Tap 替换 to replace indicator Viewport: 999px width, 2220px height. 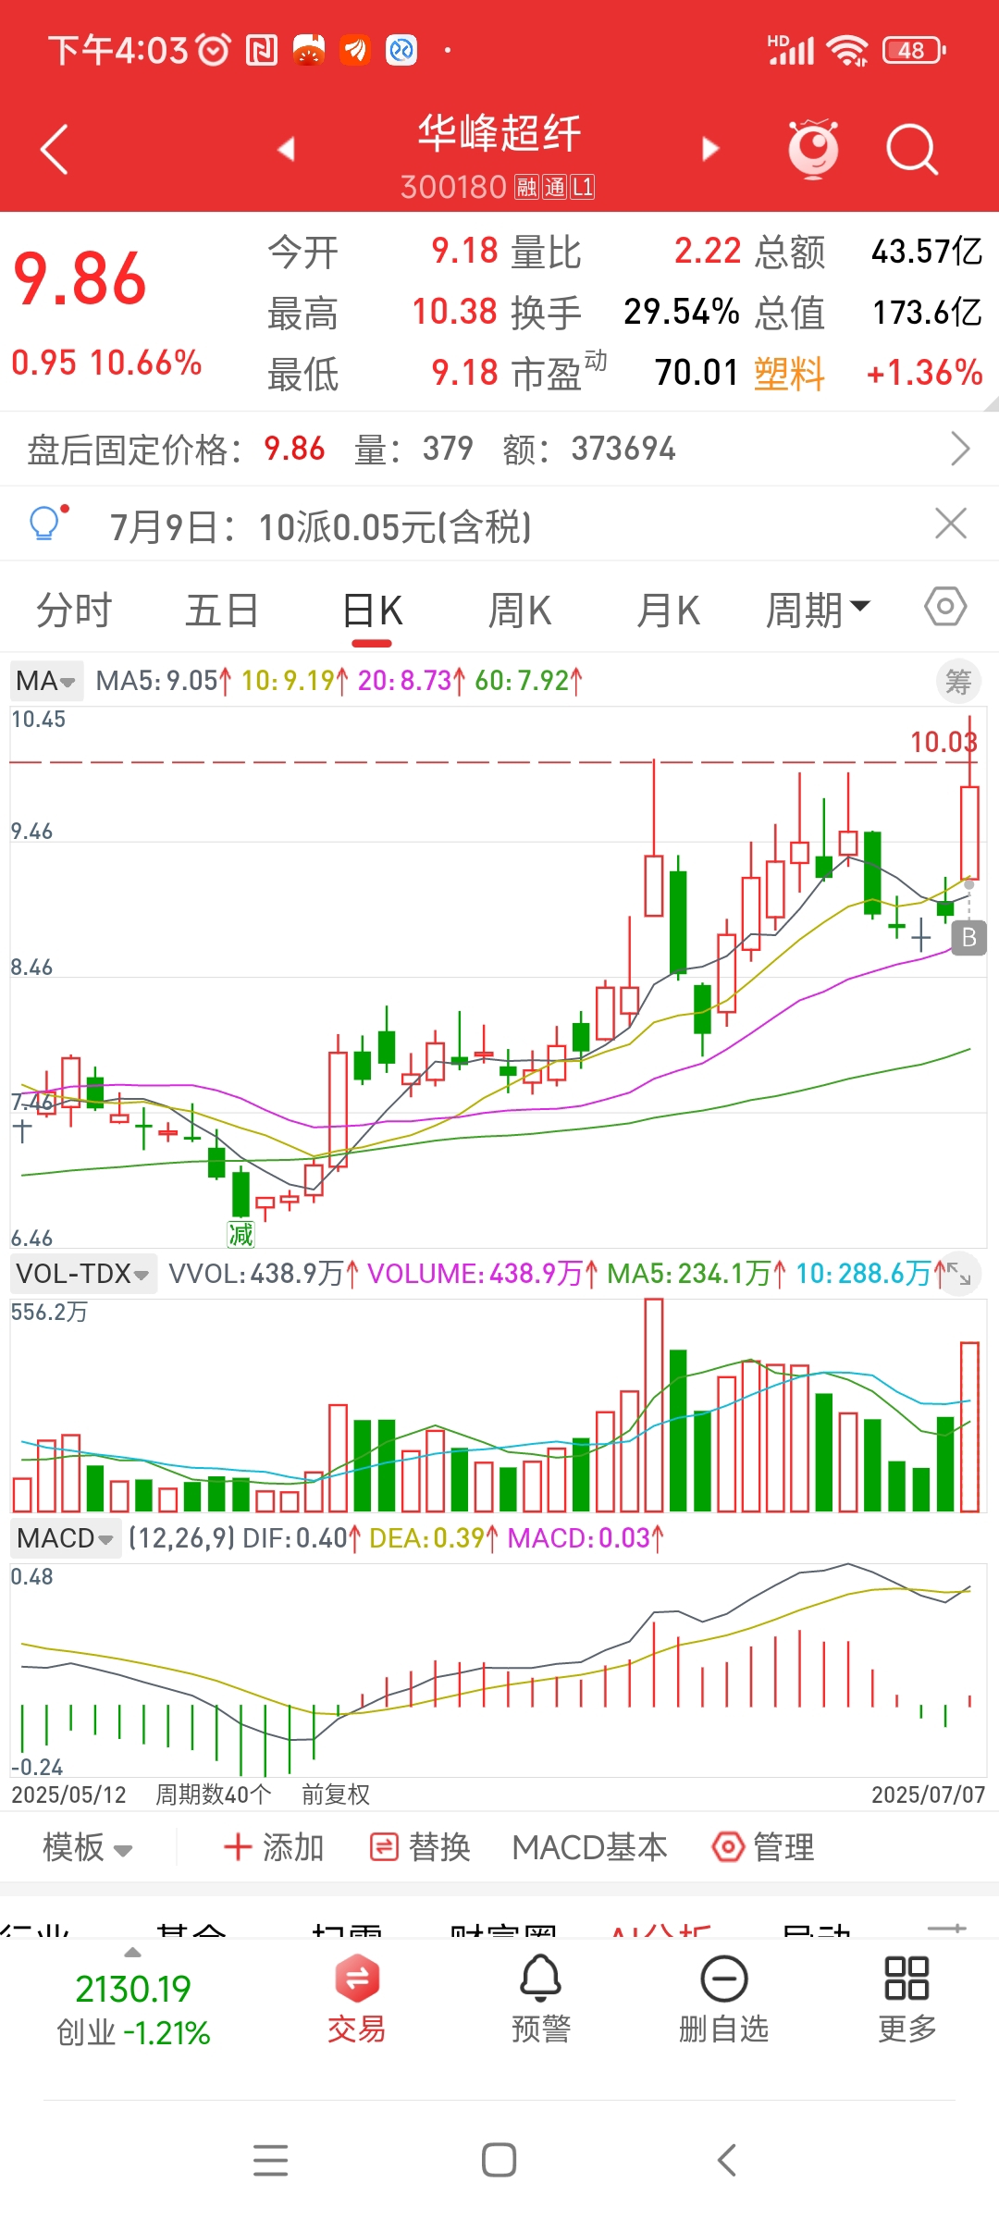(x=420, y=1847)
